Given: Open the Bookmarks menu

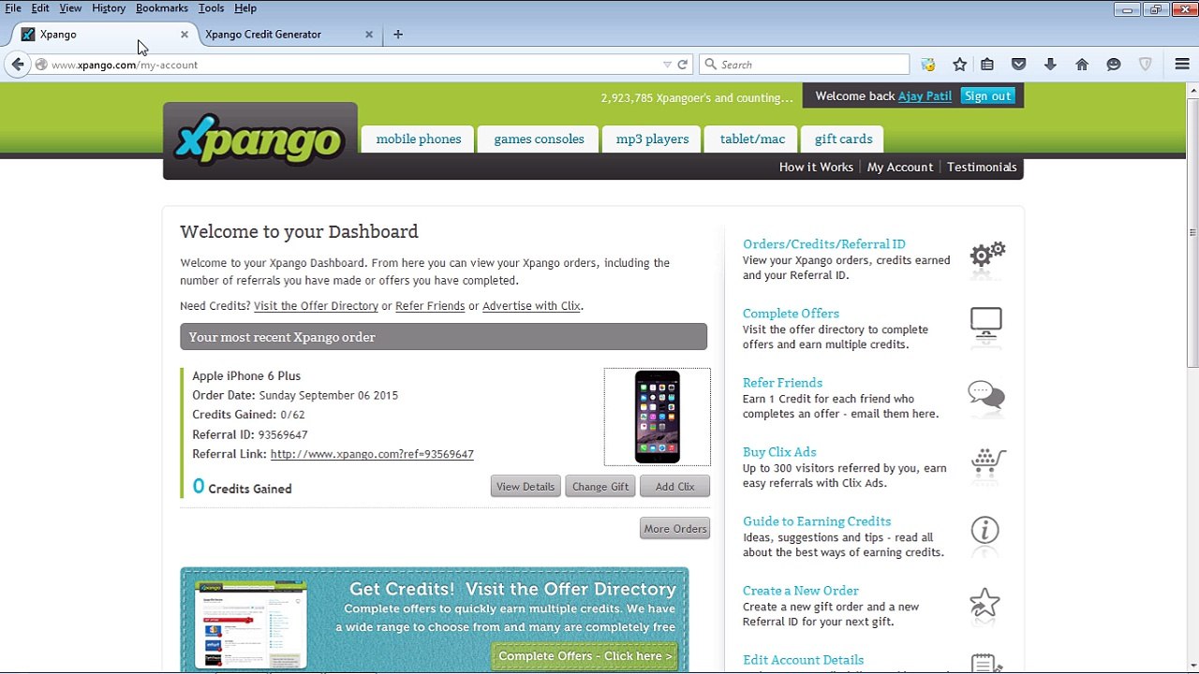Looking at the screenshot, I should tap(162, 8).
